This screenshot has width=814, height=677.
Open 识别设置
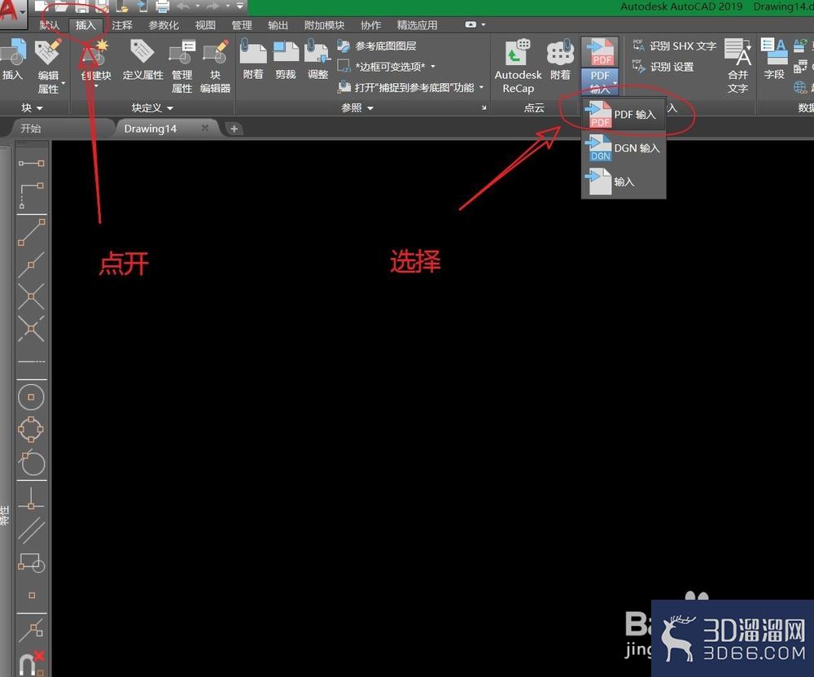tap(663, 67)
